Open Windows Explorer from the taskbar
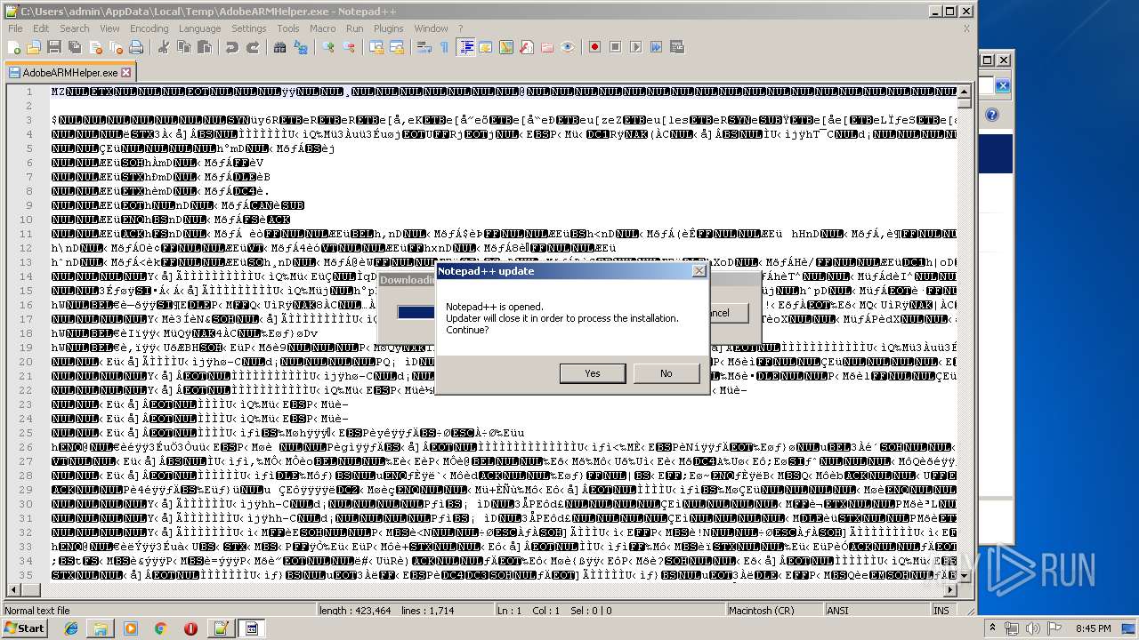 101,628
